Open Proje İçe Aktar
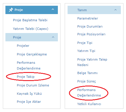Image resolution: width=126 pixels, height=112 pixels. click(x=29, y=102)
